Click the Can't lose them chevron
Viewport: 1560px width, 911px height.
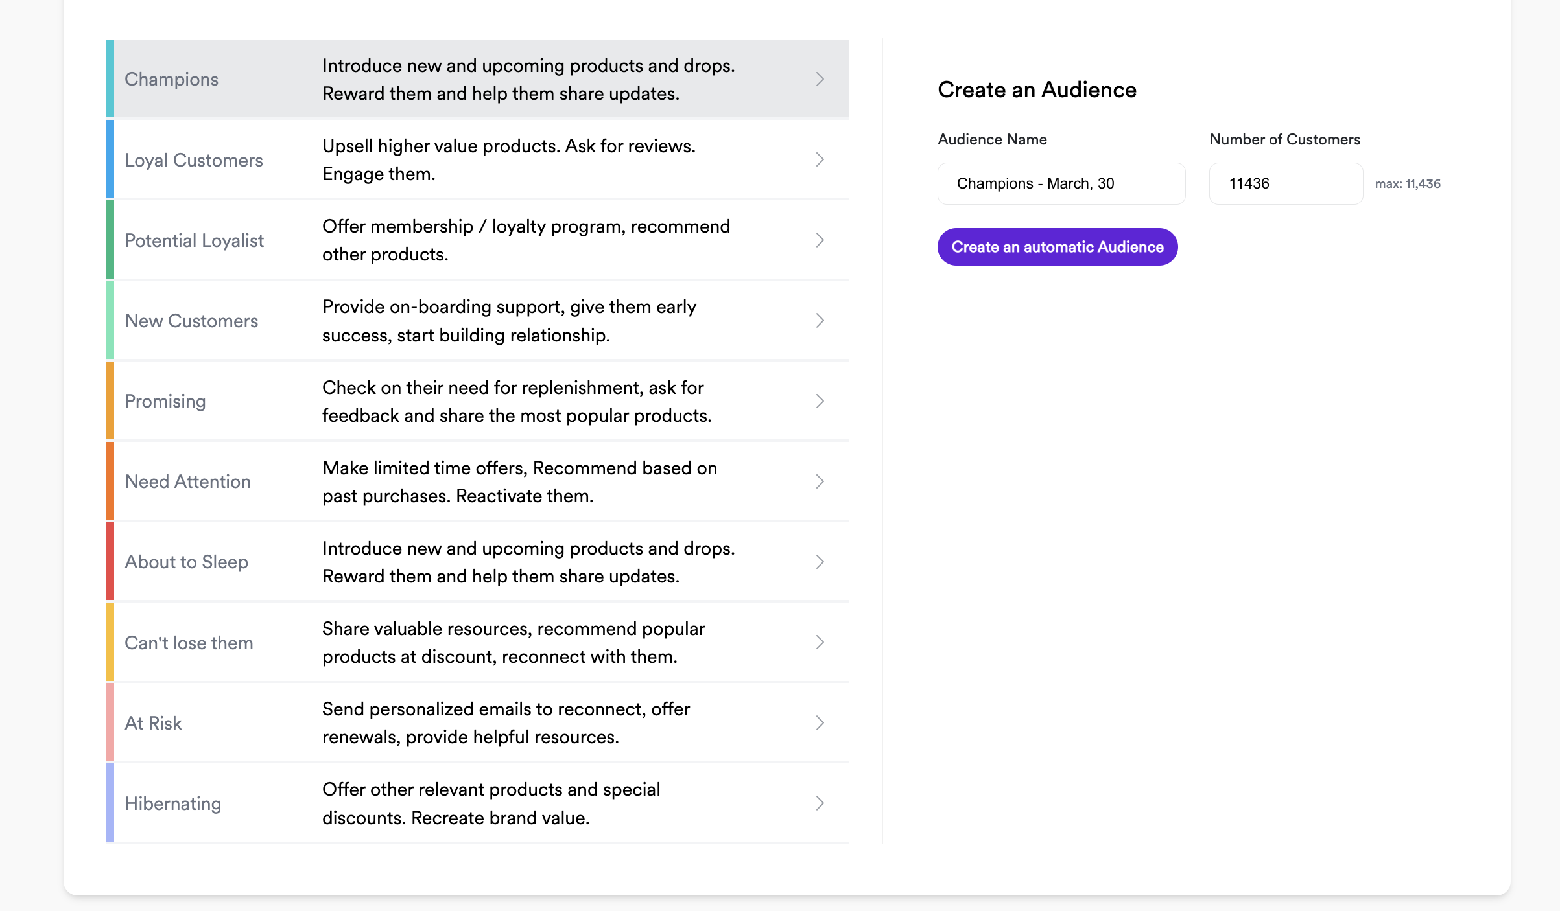[820, 642]
